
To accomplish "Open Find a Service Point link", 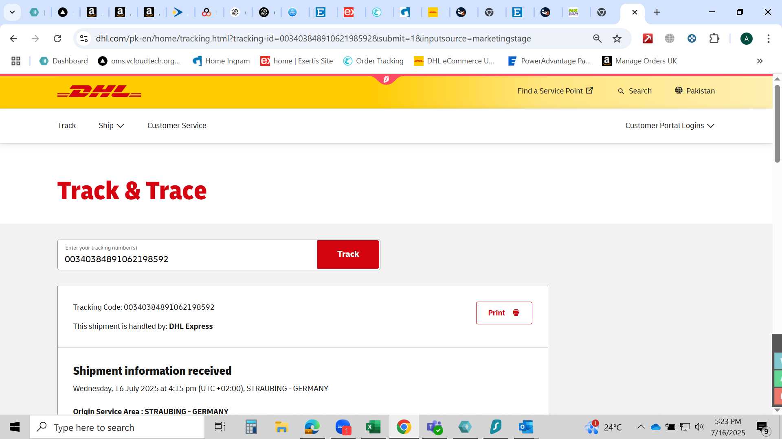I will 555,91.
